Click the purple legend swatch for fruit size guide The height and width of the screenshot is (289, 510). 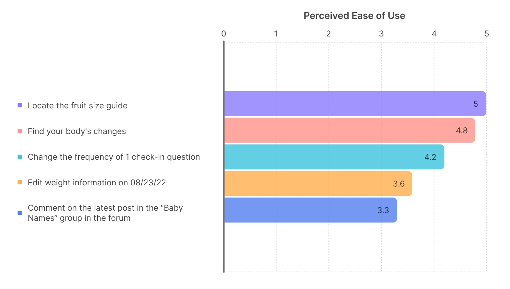coord(20,106)
